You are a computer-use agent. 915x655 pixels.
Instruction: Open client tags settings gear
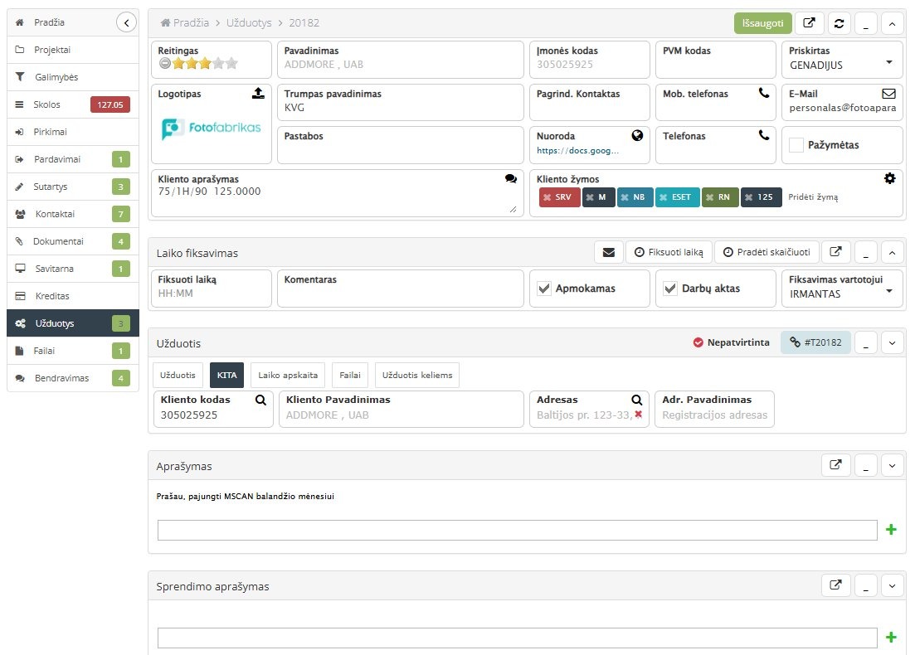tap(889, 178)
